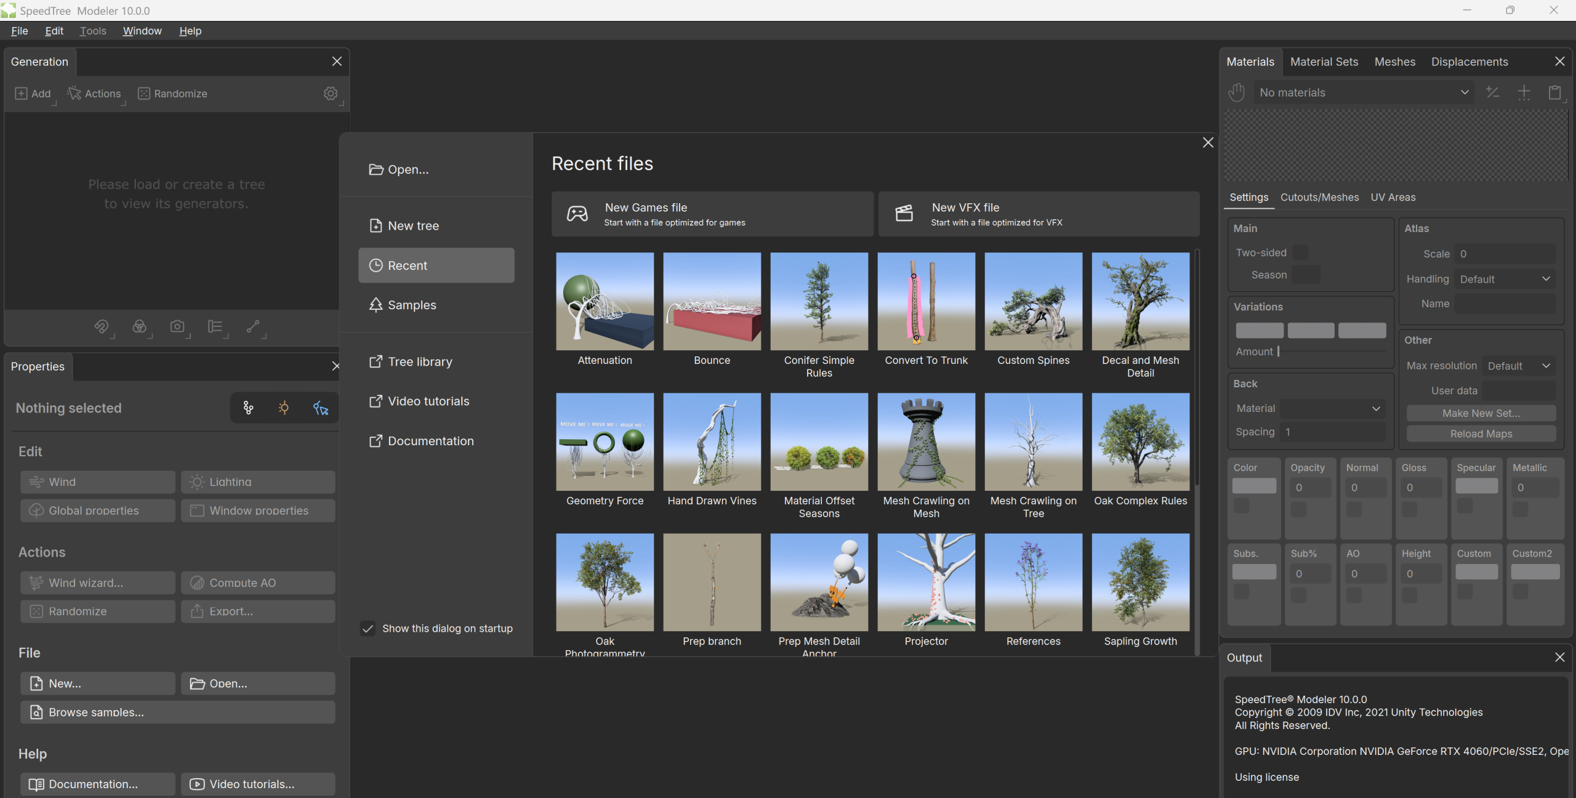Click the Color map swatch
Image resolution: width=1576 pixels, height=798 pixels.
pos(1254,486)
